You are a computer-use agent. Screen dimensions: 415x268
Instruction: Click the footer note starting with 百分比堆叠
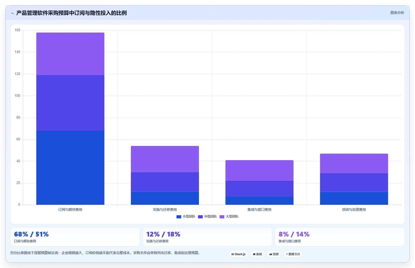pyautogui.click(x=106, y=253)
